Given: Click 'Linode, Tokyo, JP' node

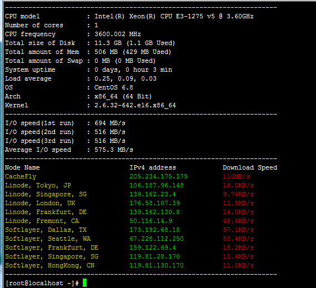Looking at the screenshot, I should point(38,185).
